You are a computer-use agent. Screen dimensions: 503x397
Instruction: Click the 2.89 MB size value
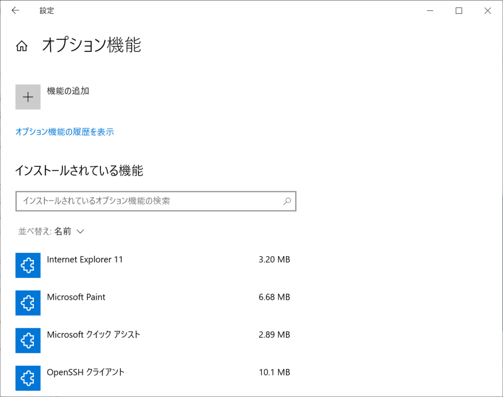coord(274,335)
